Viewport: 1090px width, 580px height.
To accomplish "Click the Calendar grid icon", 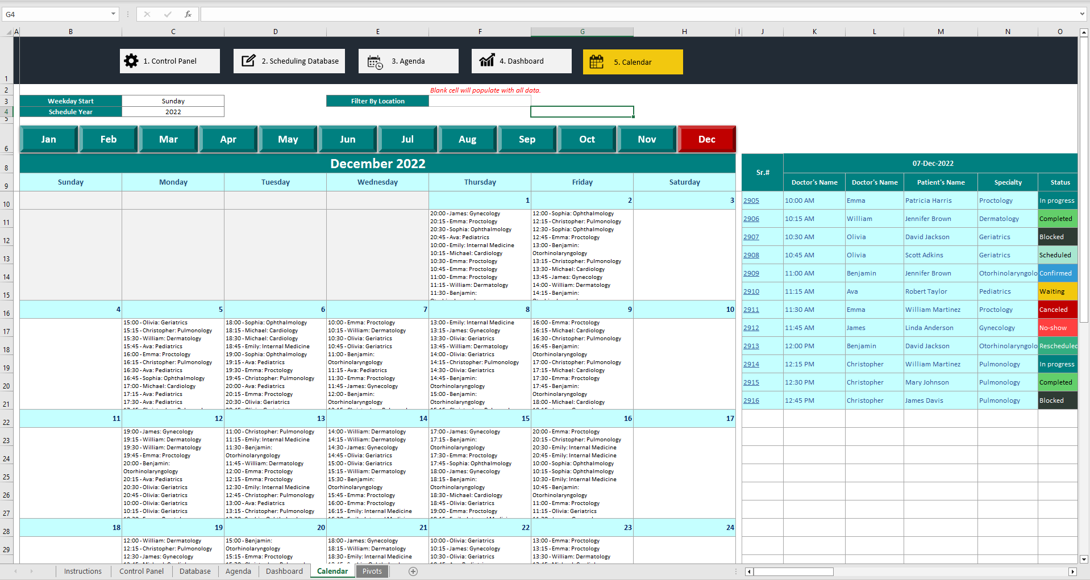I will [x=597, y=61].
